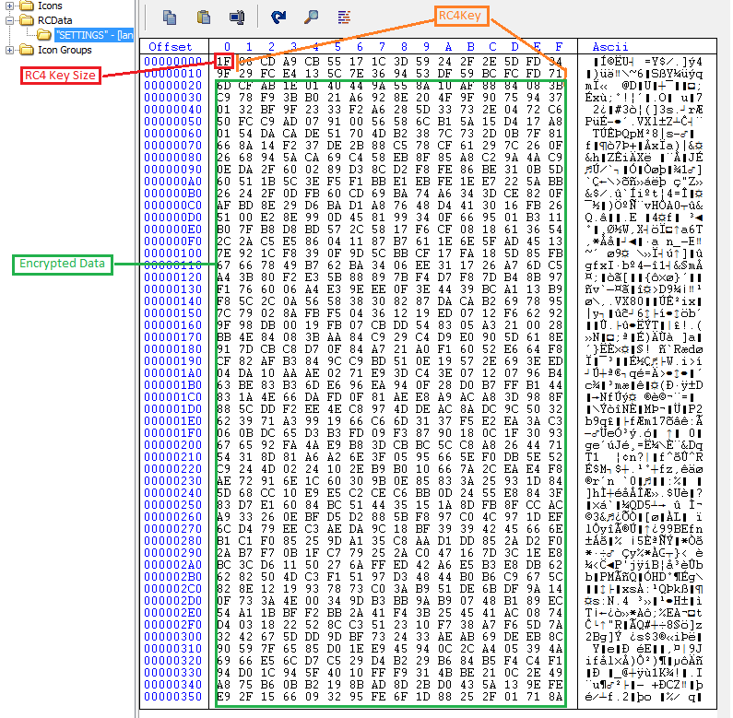Click offset 000000C0 in the offset column
Screen dimensions: 733x718
pos(173,206)
